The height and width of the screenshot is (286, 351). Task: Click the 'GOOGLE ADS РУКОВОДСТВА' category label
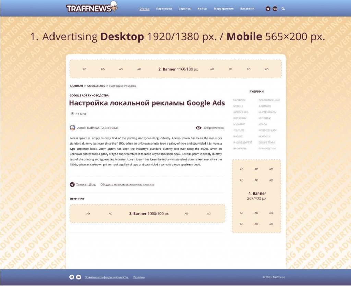point(89,95)
